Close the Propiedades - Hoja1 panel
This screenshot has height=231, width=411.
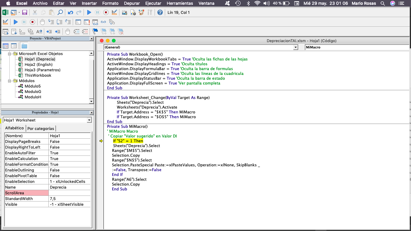pos(91,112)
